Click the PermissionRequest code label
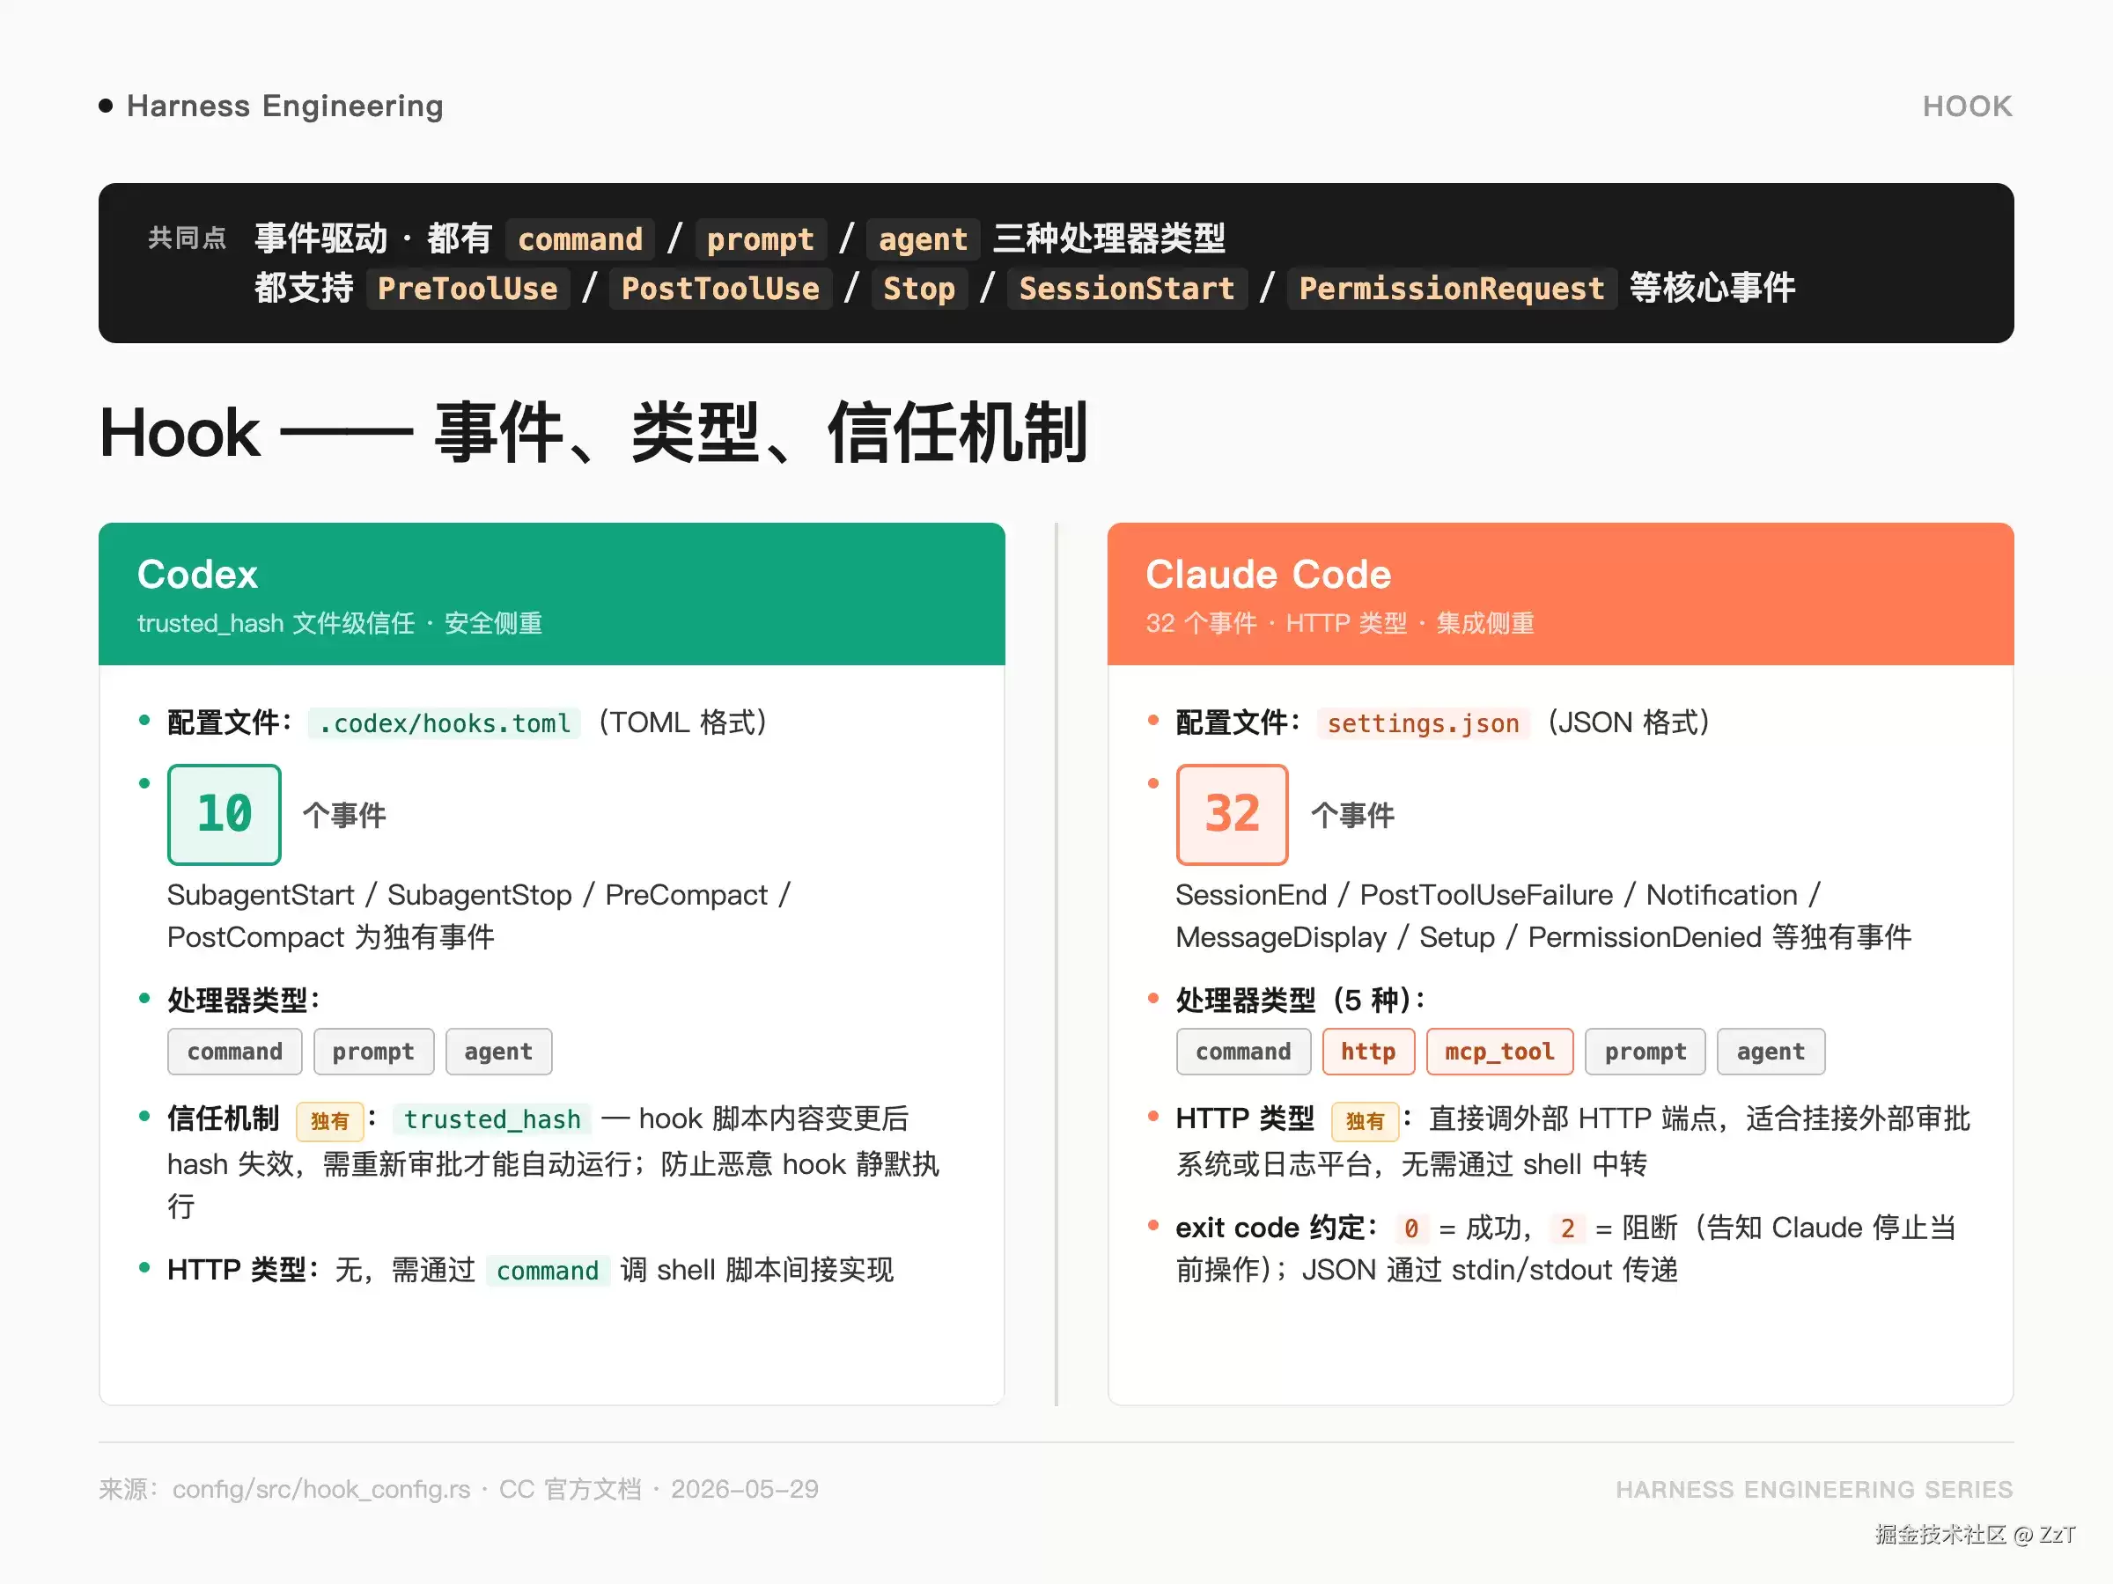 point(1452,289)
